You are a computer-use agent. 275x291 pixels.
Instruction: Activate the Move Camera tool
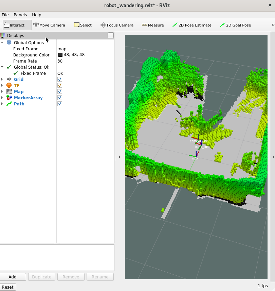point(49,25)
